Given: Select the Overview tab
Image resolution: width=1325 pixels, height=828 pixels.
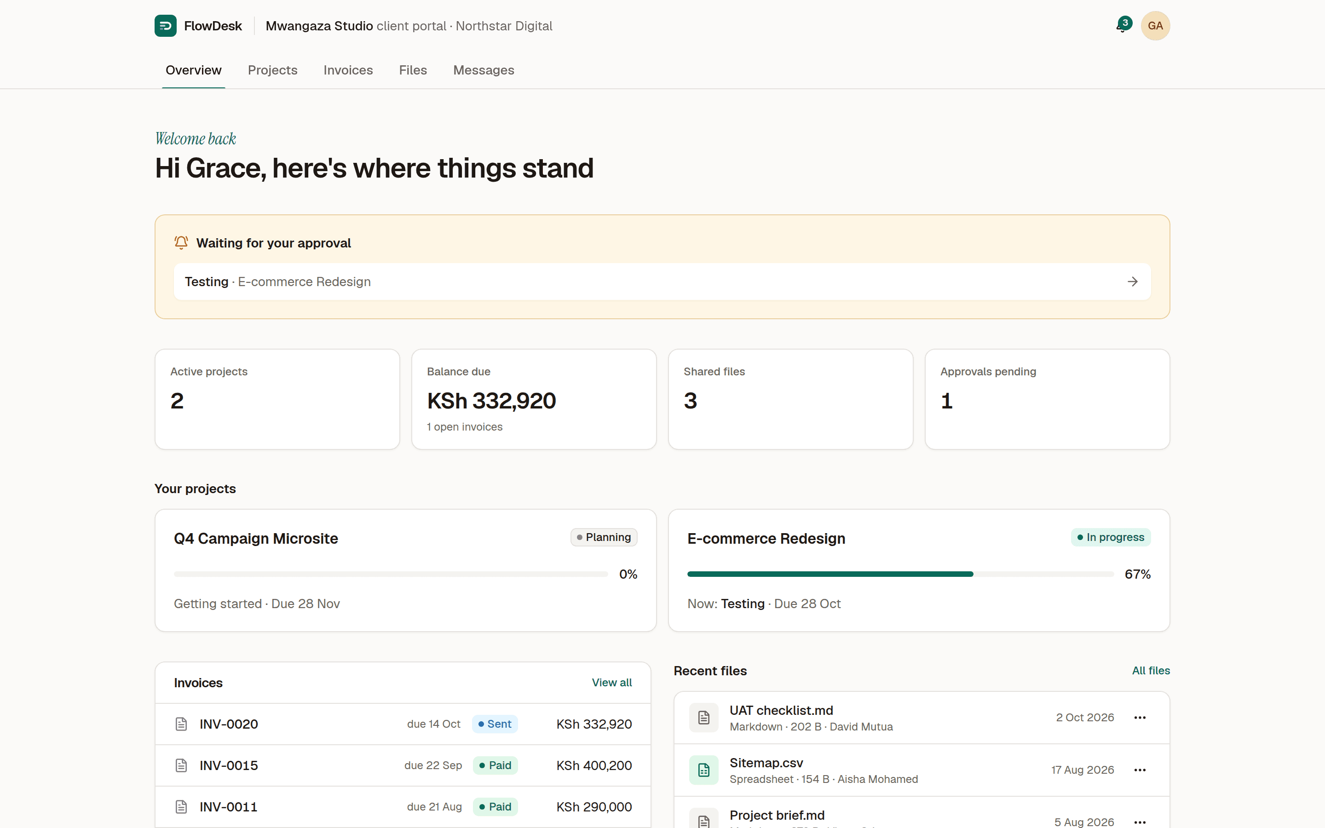Looking at the screenshot, I should [193, 70].
